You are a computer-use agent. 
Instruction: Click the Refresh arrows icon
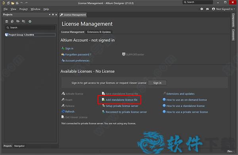coord(63,111)
